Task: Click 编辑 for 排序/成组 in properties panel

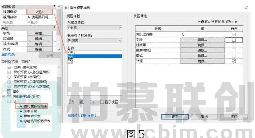Action: [x=40, y=44]
